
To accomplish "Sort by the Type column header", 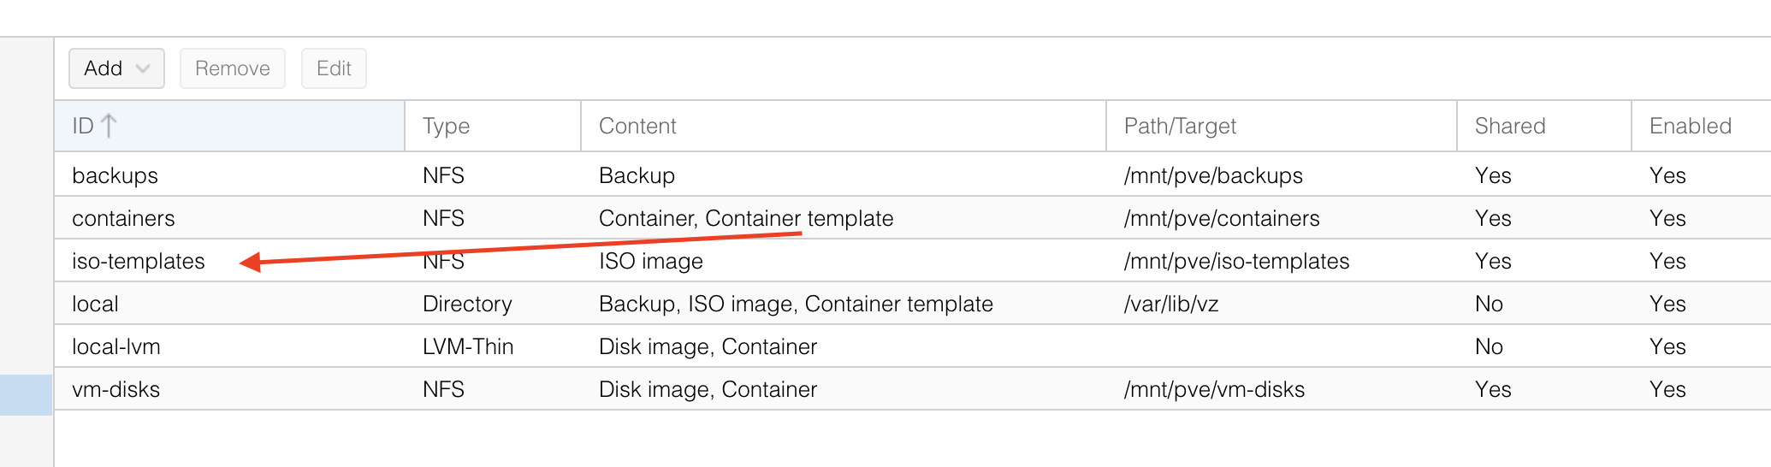I will click(446, 127).
